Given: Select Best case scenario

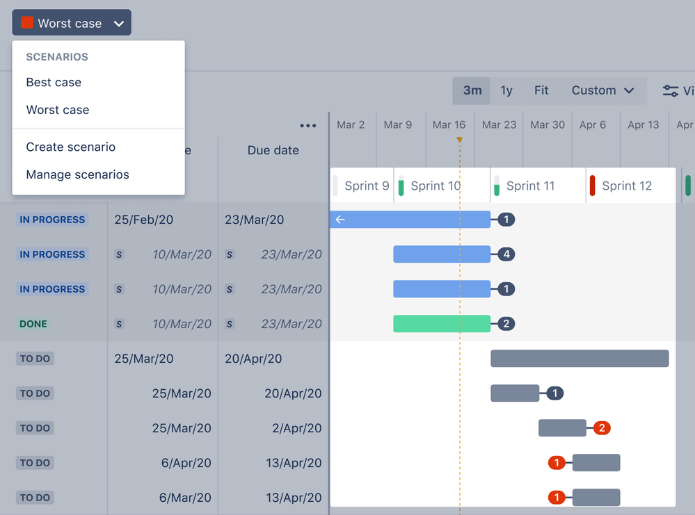Looking at the screenshot, I should tap(54, 83).
